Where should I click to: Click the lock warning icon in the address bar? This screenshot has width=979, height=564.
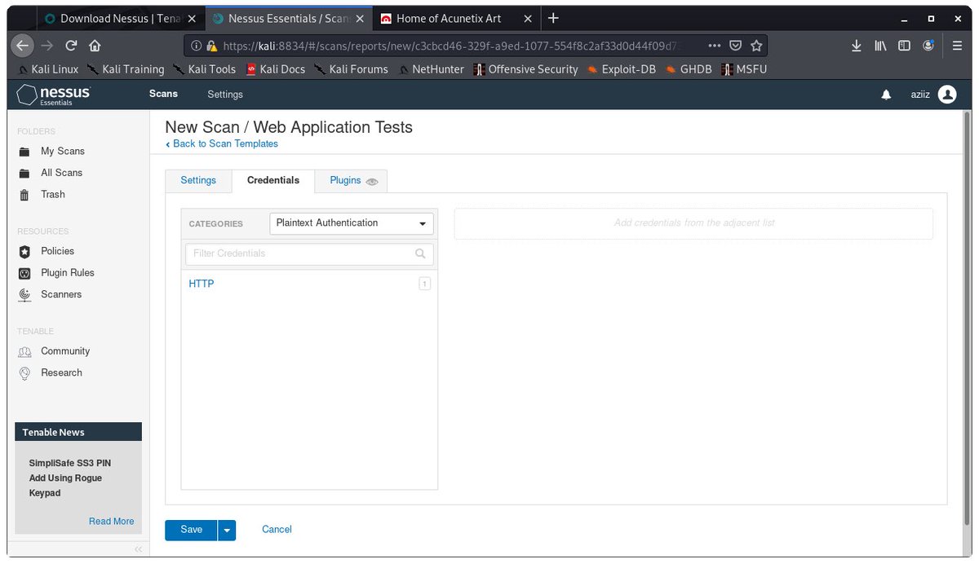(211, 46)
